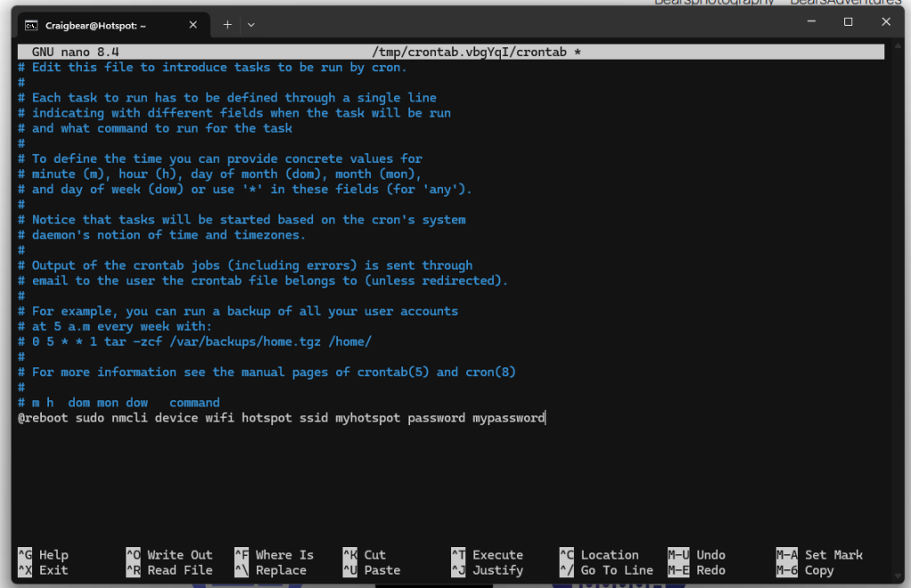911x588 pixels.
Task: Open a new terminal tab with plus
Action: tap(227, 25)
